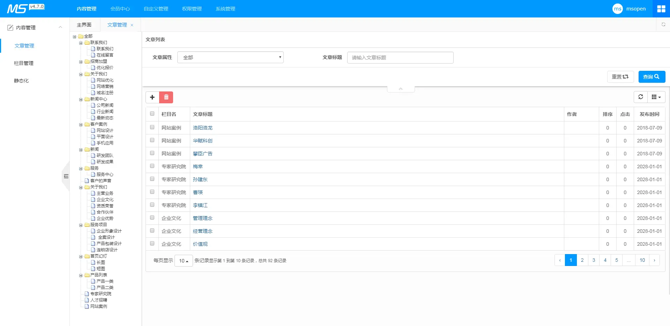This screenshot has width=670, height=326.
Task: Check the 孙建东 row checkbox
Action: click(152, 179)
